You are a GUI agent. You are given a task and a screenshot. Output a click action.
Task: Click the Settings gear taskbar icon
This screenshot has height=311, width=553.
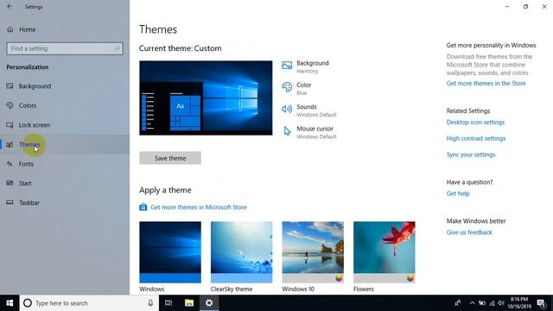(x=209, y=303)
